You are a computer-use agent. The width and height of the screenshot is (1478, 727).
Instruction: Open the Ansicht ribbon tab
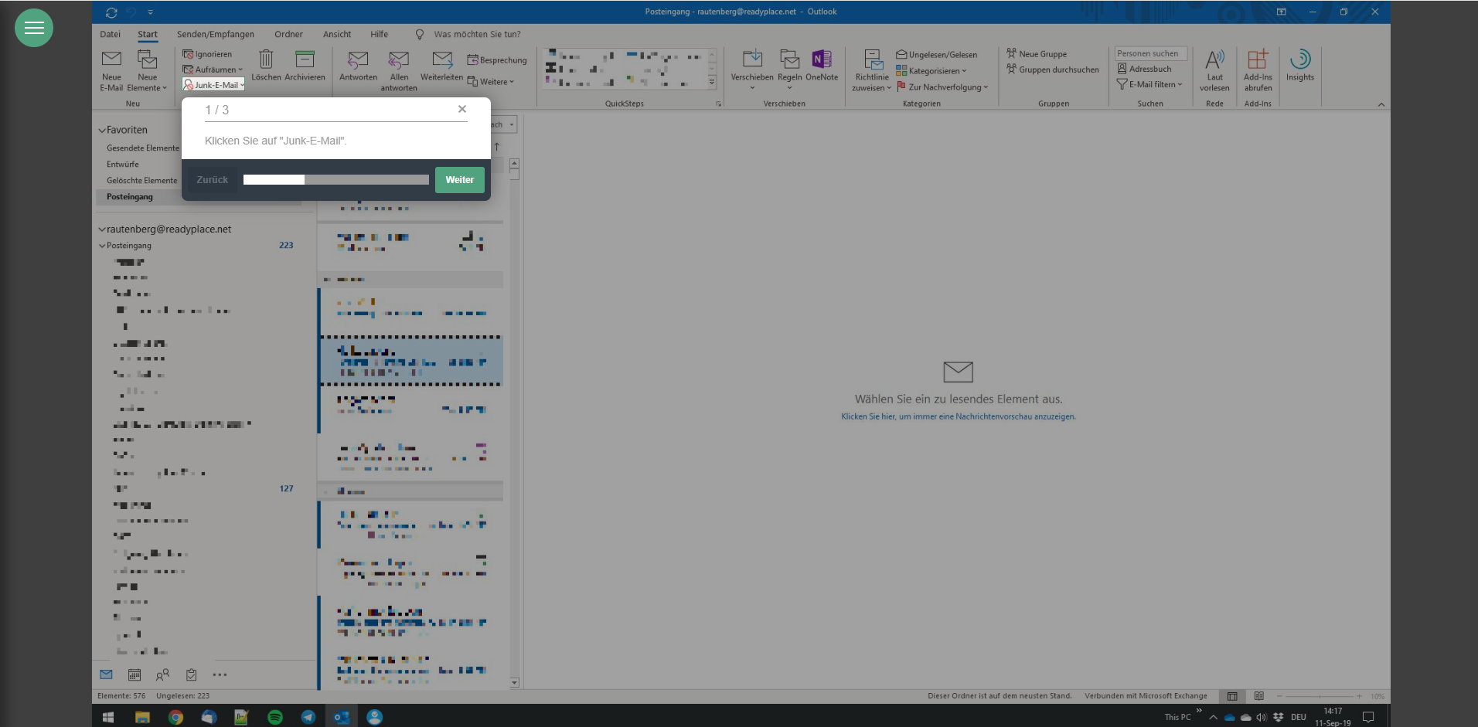pyautogui.click(x=336, y=34)
